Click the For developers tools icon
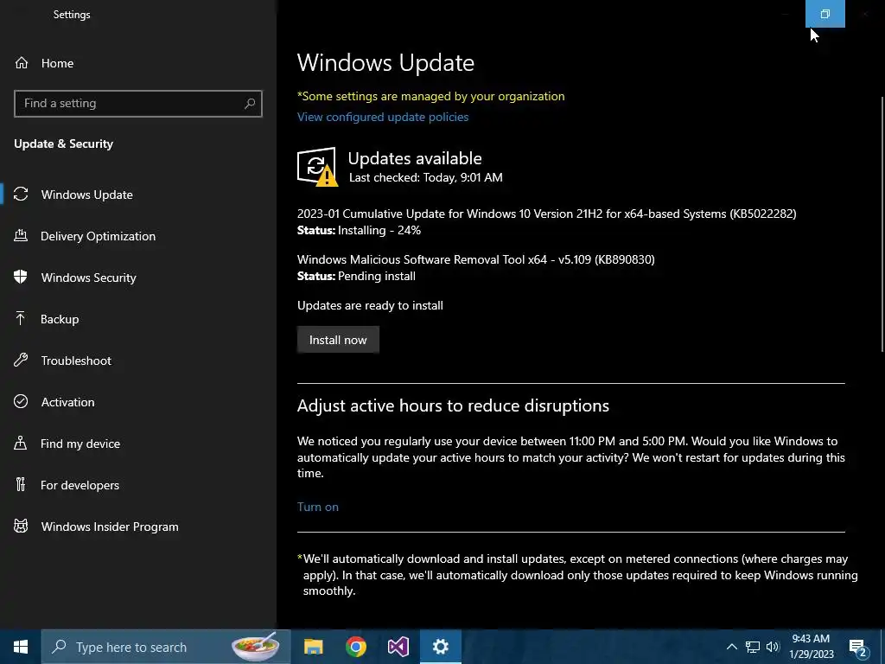The image size is (885, 664). coord(21,485)
